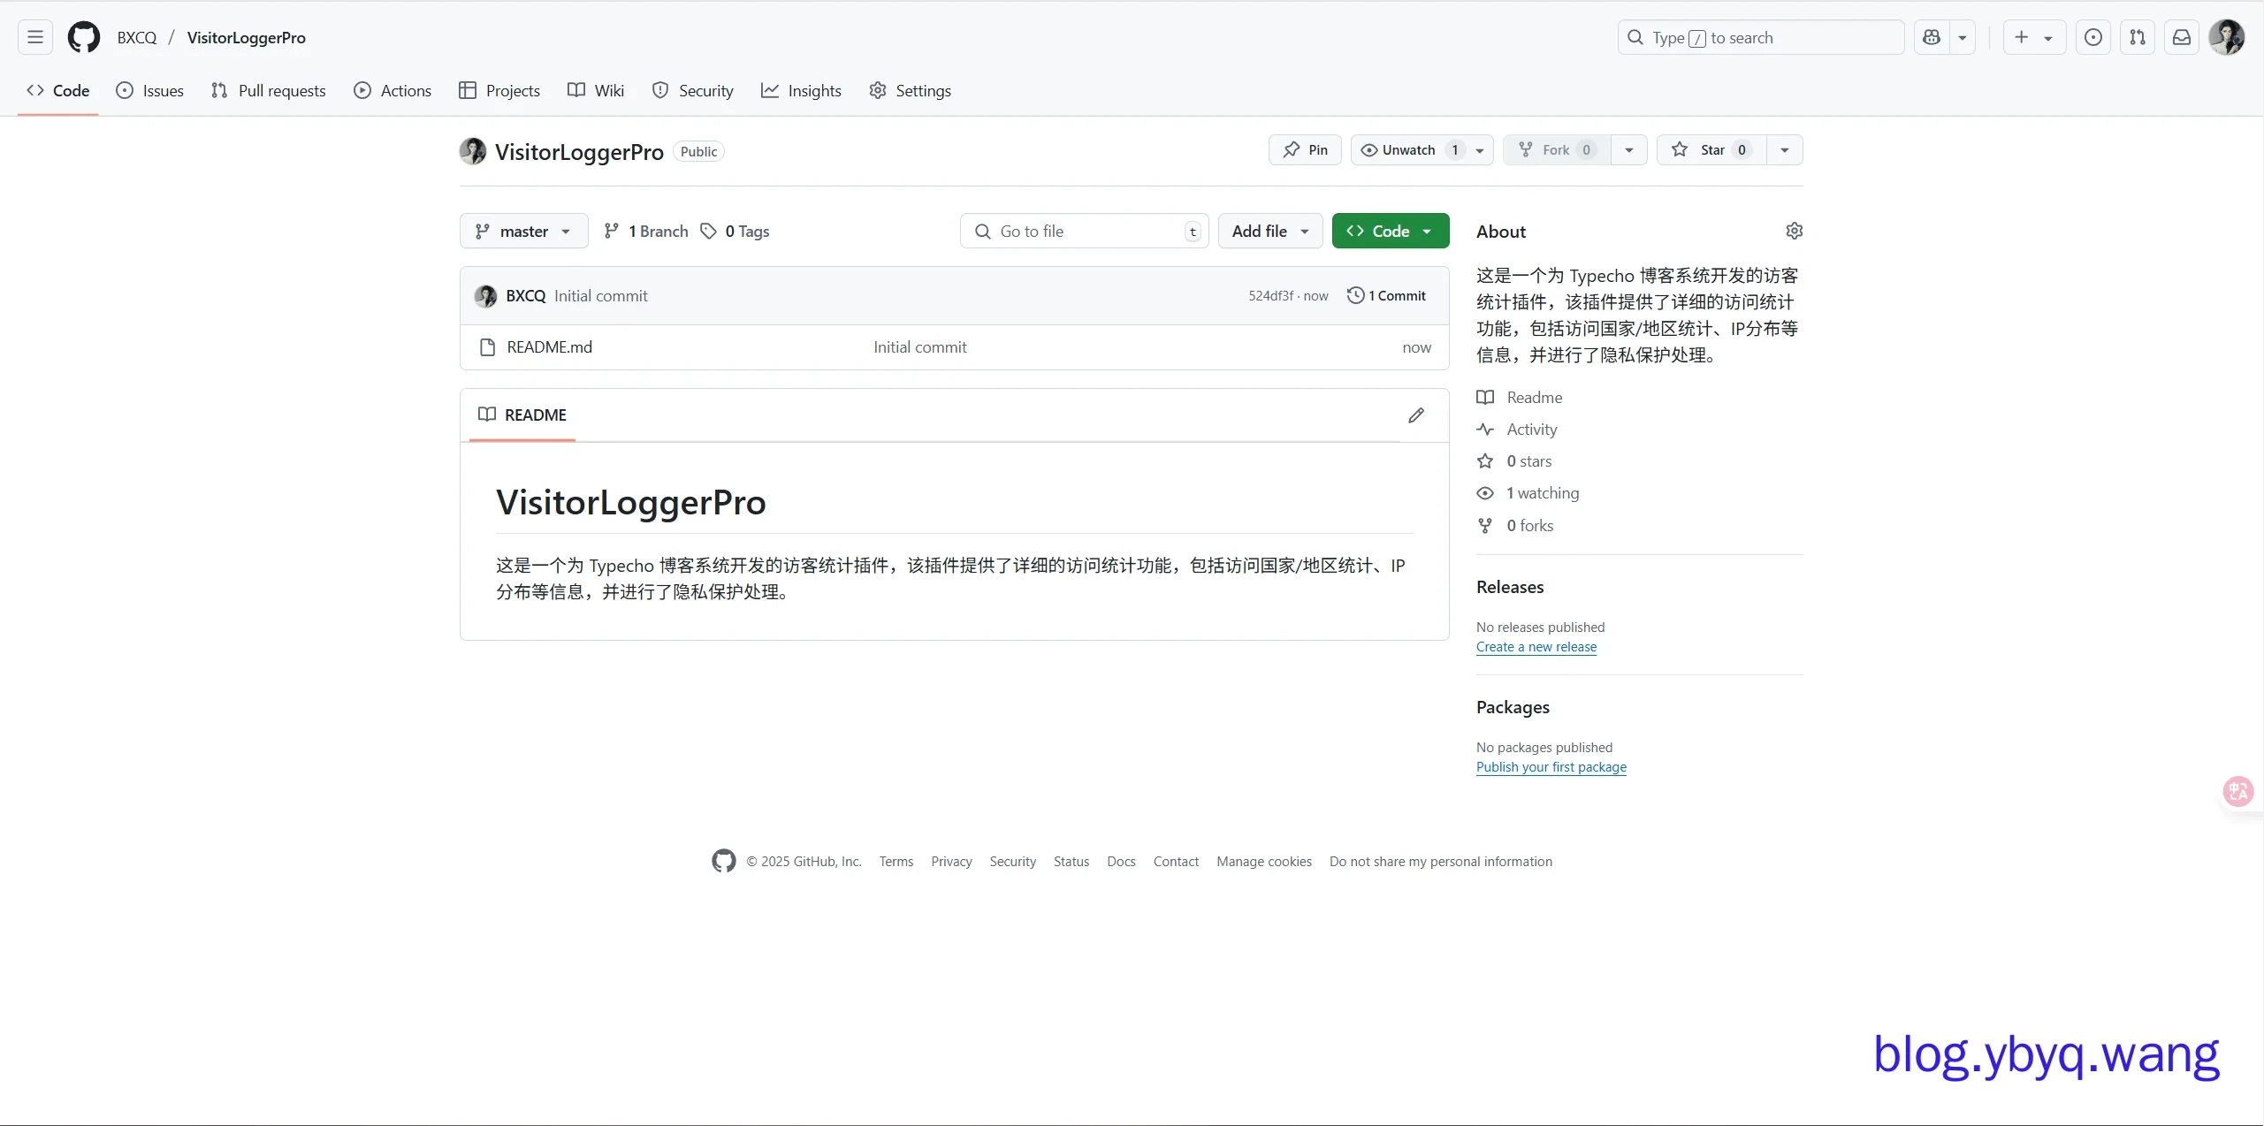Viewport: 2264px width, 1126px height.
Task: Open the Actions tab
Action: click(393, 90)
